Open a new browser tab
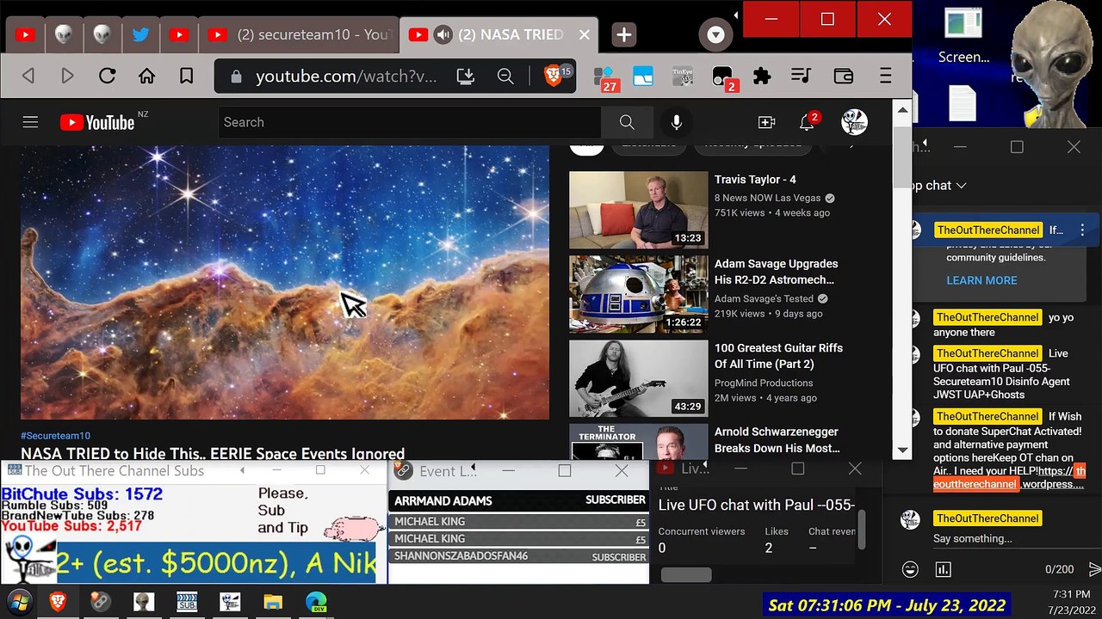This screenshot has width=1102, height=619. click(624, 34)
